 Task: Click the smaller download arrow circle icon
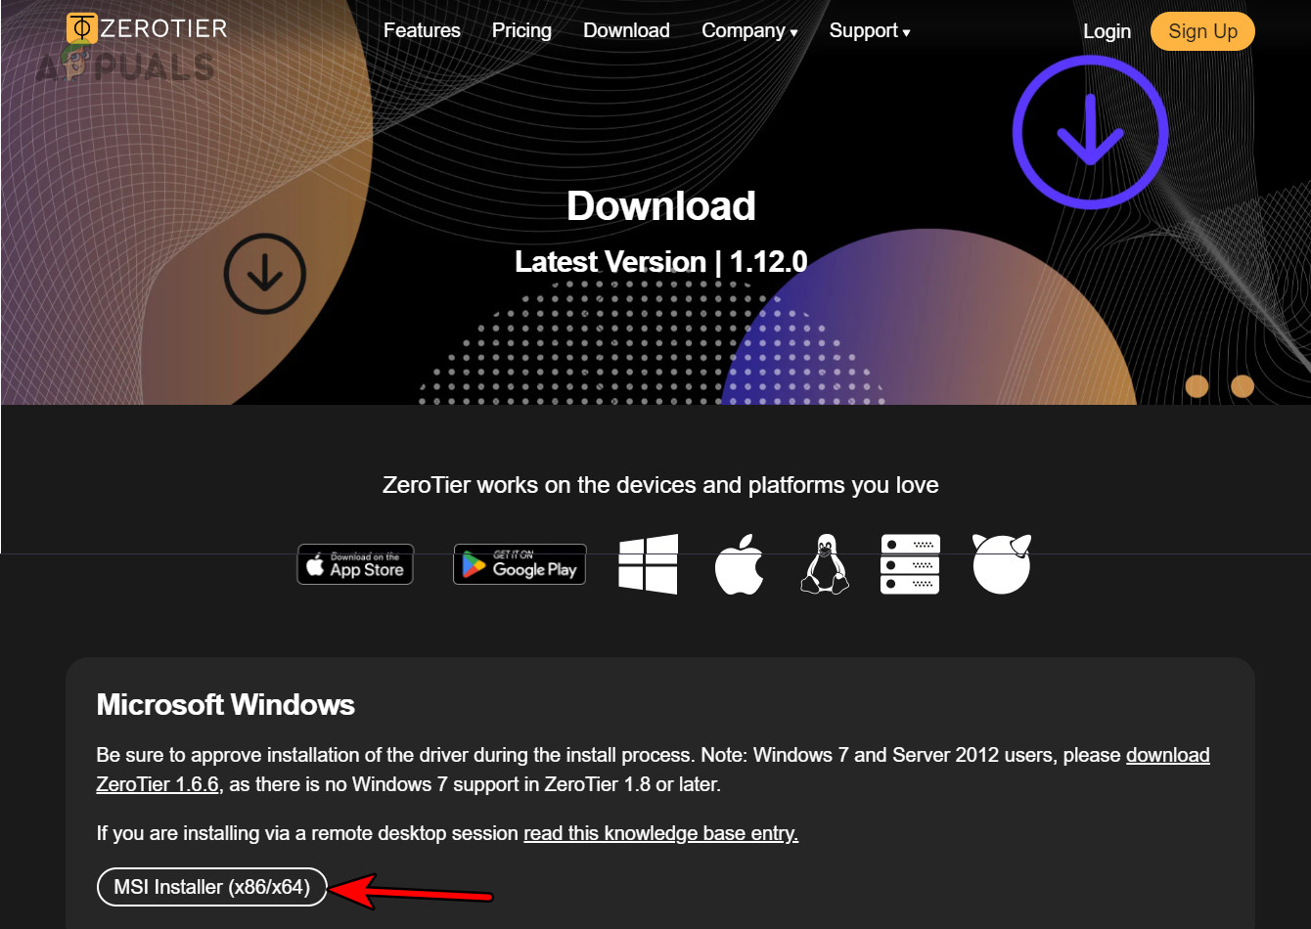(264, 274)
